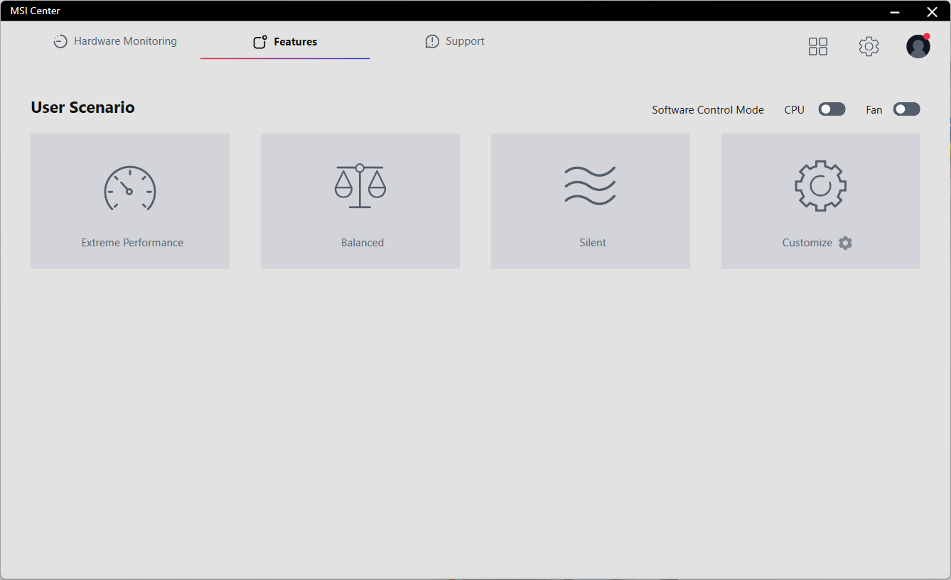Activate the Silent scenario card
This screenshot has width=951, height=580.
[591, 201]
